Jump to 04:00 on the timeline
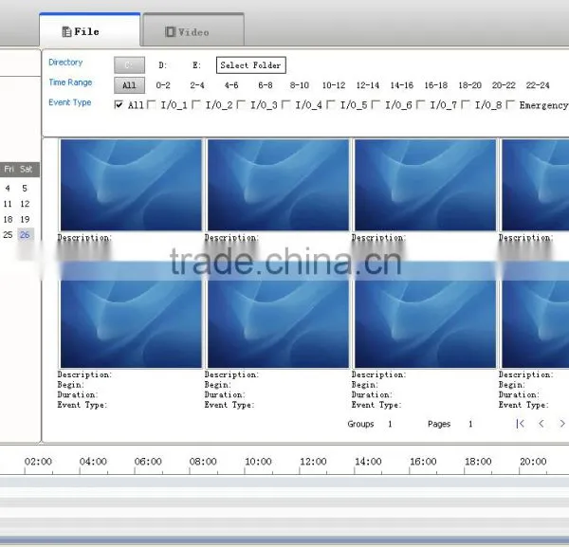Screen dimensions: 569x547 (93, 462)
